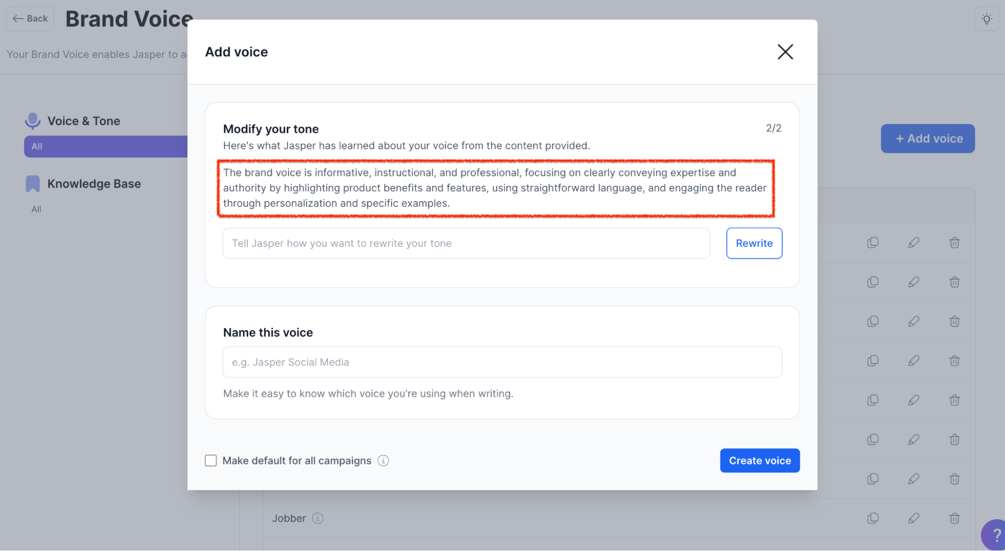Click the info icon beside default campaigns
Image resolution: width=1005 pixels, height=551 pixels.
click(383, 461)
